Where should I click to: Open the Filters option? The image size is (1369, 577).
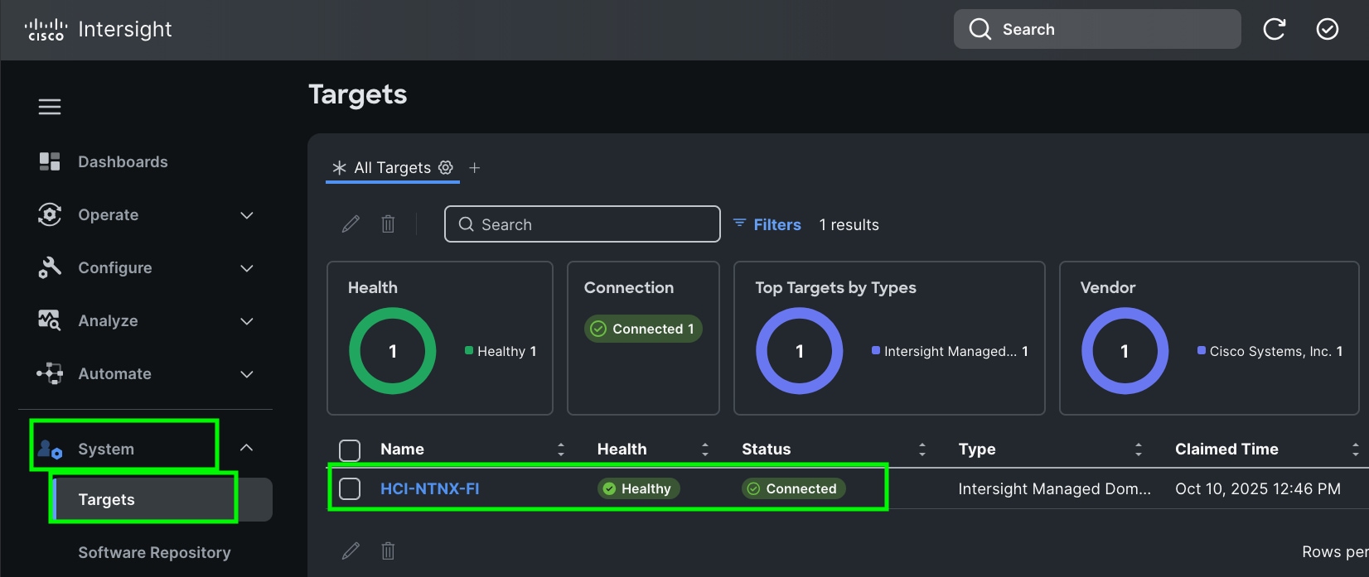click(x=767, y=224)
